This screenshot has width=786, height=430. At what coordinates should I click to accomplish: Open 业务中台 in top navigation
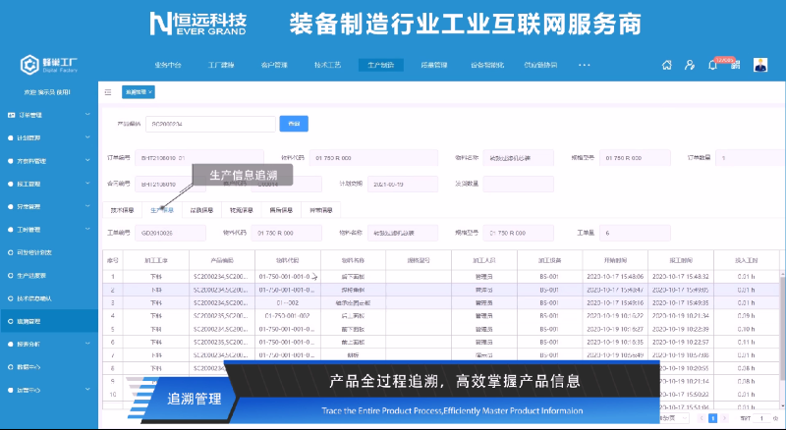click(x=167, y=65)
